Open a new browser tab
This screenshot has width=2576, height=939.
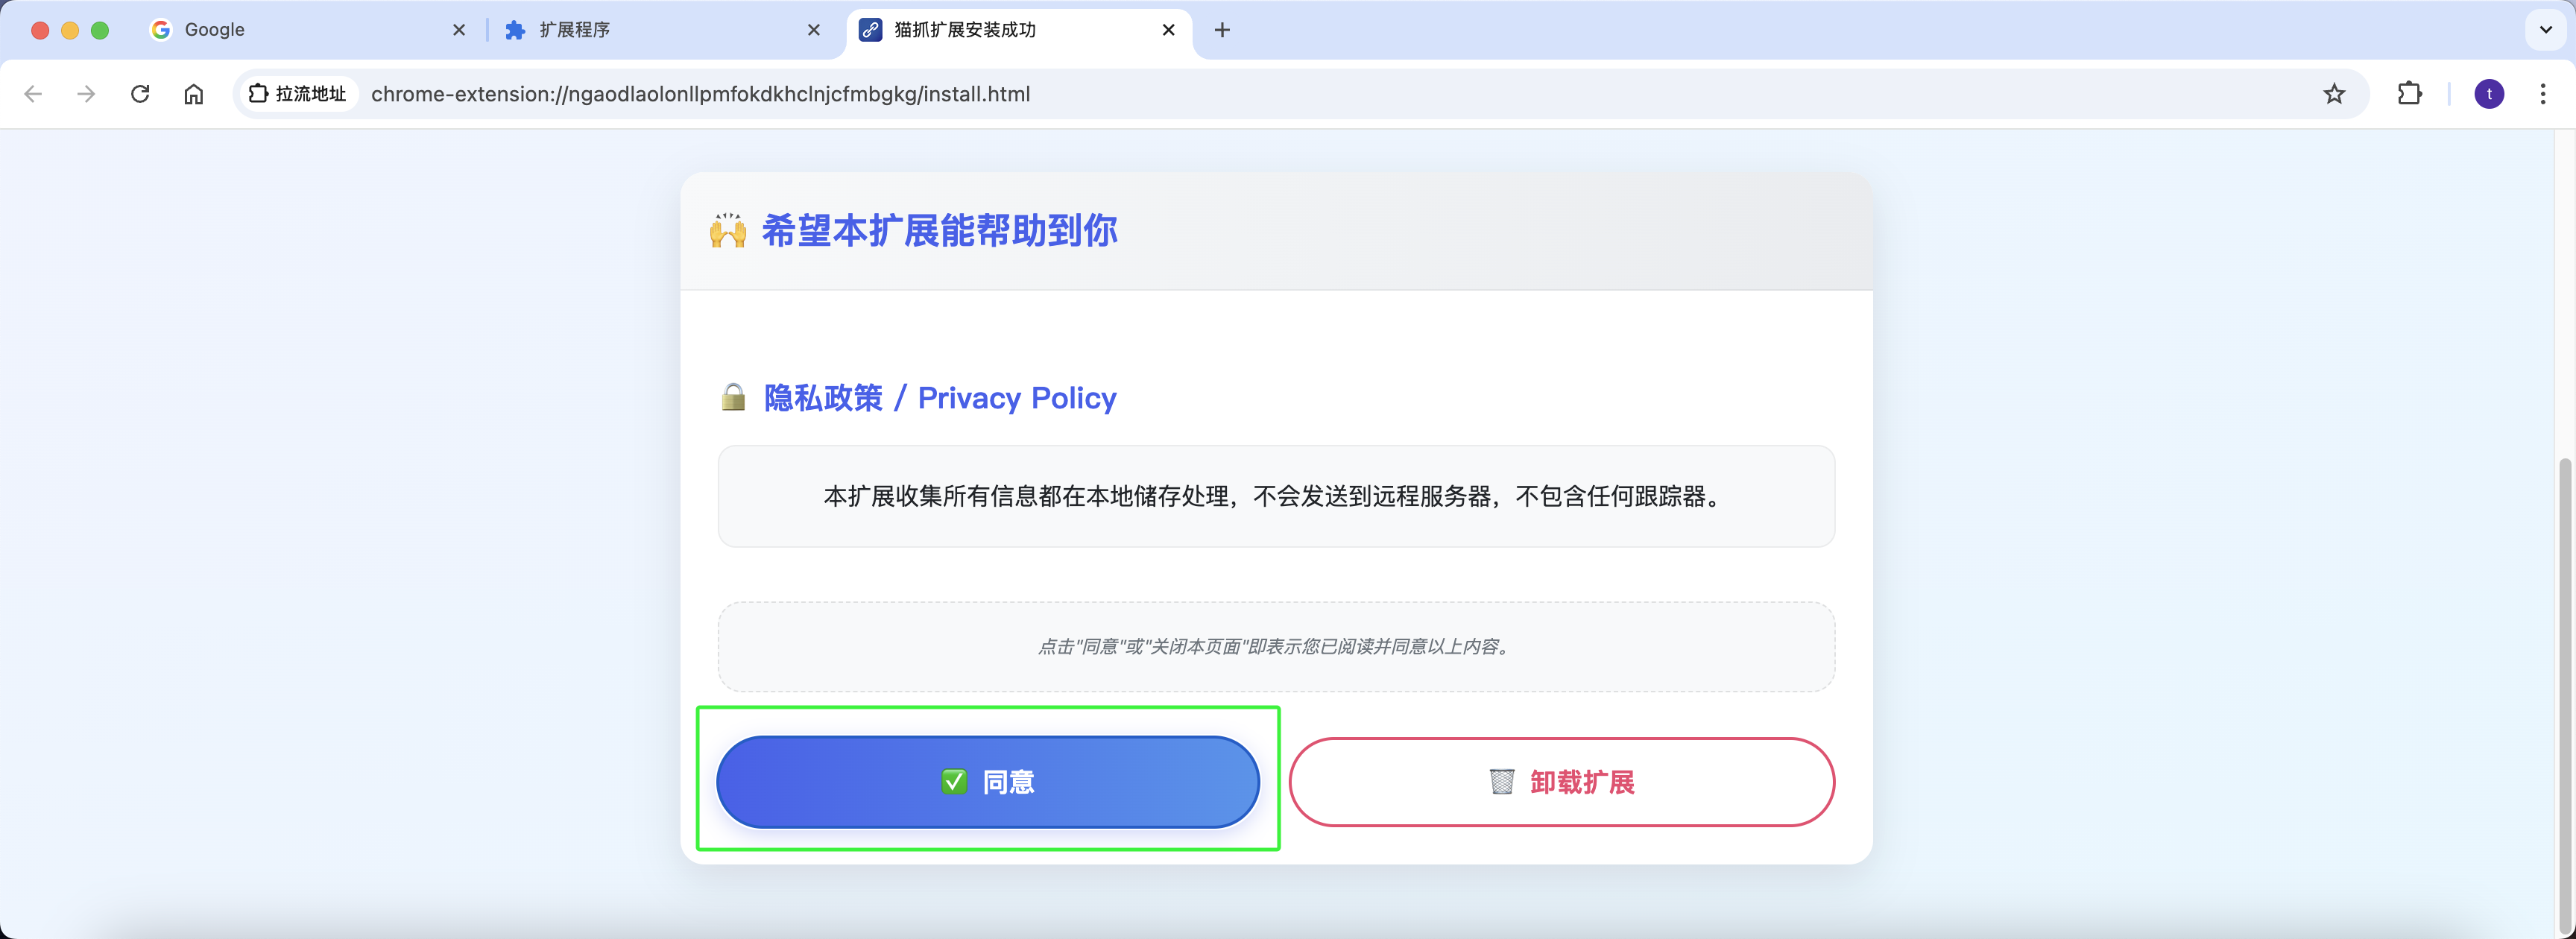[1222, 30]
